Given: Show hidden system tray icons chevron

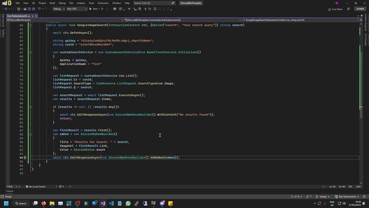Looking at the screenshot, I should pos(315,203).
